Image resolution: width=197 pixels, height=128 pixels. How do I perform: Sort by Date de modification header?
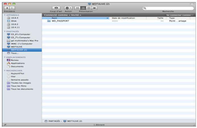click(x=128, y=18)
